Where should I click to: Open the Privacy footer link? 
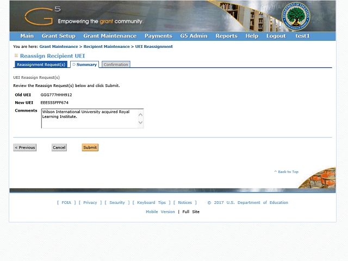coord(90,202)
